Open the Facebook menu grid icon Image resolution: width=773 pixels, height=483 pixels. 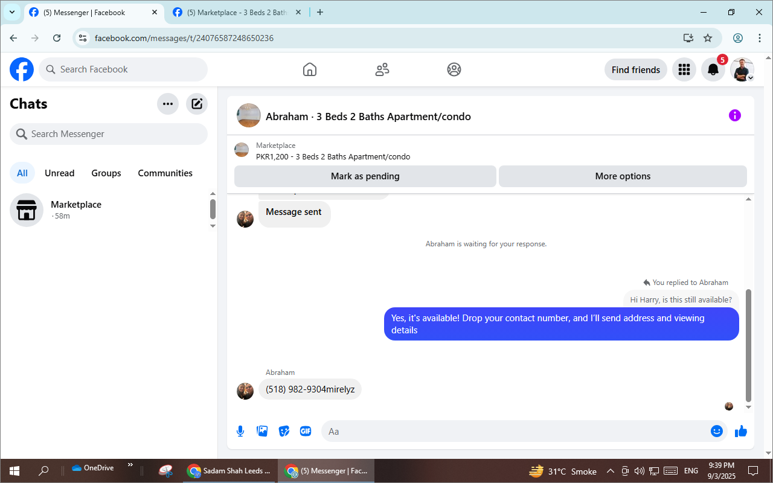click(x=684, y=69)
